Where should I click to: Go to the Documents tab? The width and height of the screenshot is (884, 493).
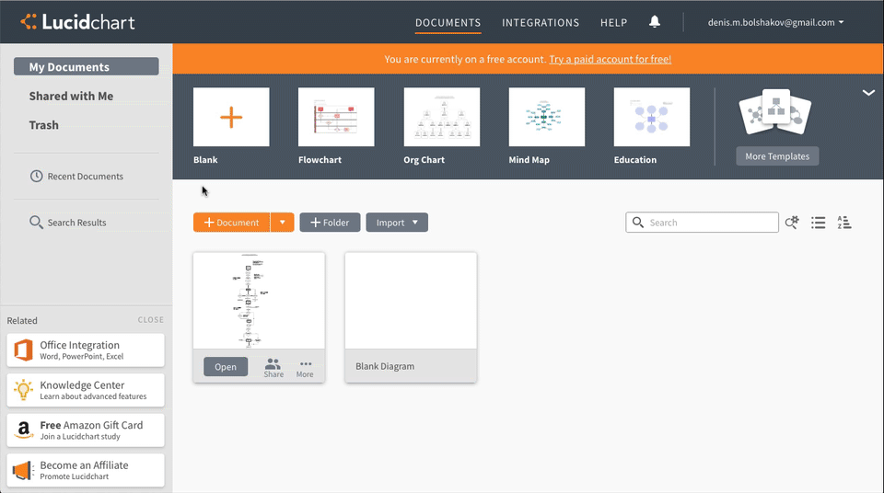[x=448, y=23]
